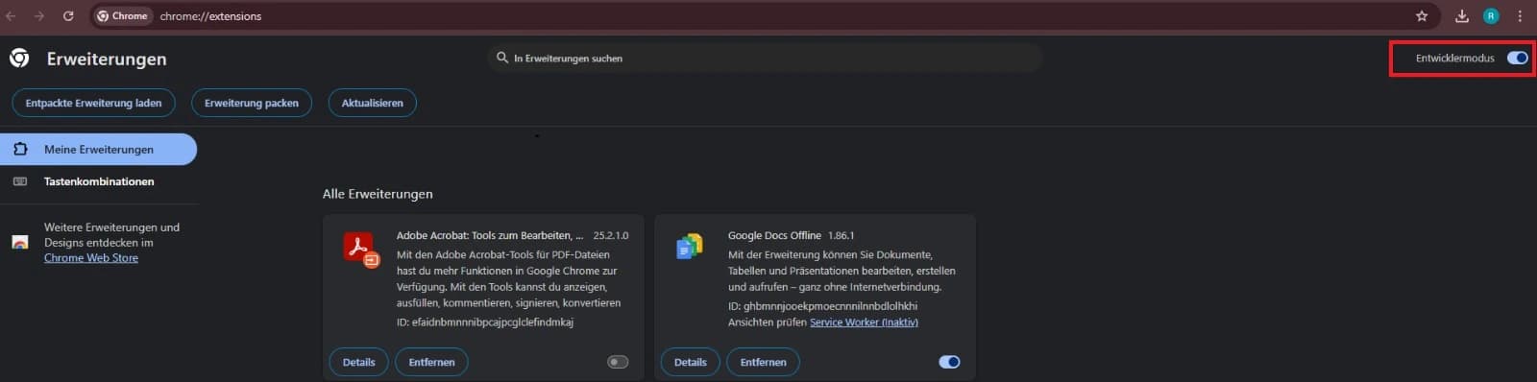
Task: Click Entfernen for Google Docs Offline
Action: (x=763, y=362)
